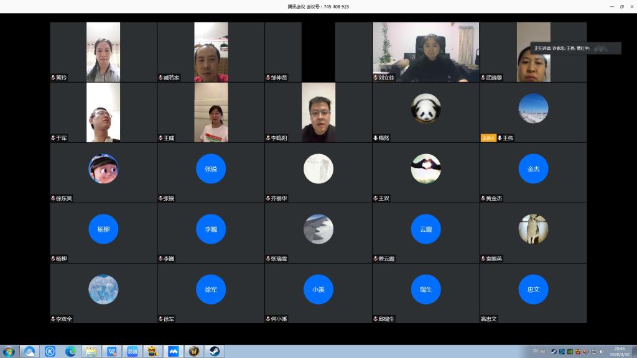Click the microphone icon next to 王伟
The width and height of the screenshot is (637, 358).
[x=500, y=138]
